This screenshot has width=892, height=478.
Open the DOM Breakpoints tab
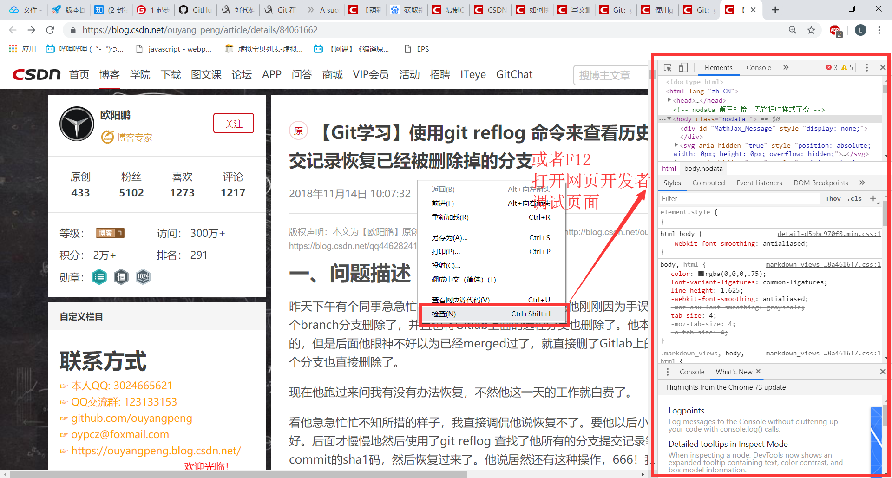tap(820, 183)
